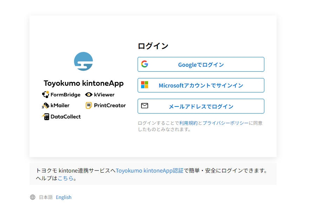Choose メールアドレスでログイン button

point(201,106)
